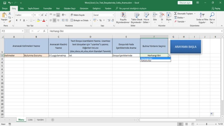Click the zoom slider handle
The height and width of the screenshot is (126, 224).
coord(207,124)
